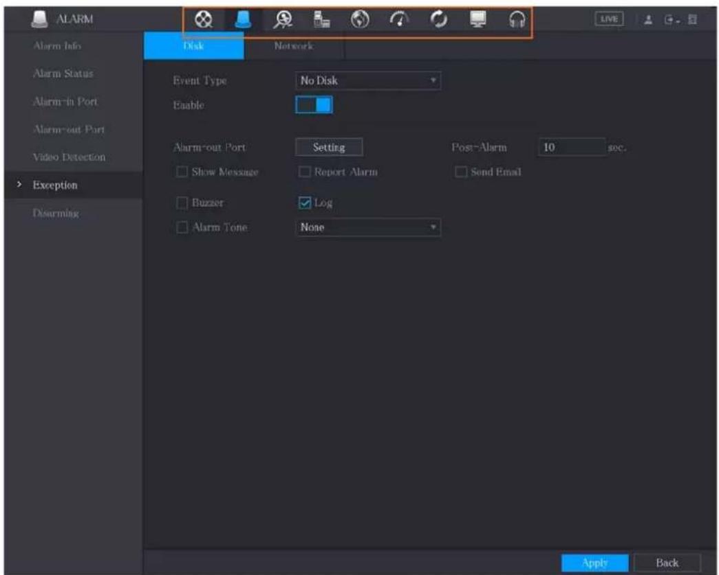
Task: Click the ALARM header lamp icon
Action: click(x=40, y=19)
